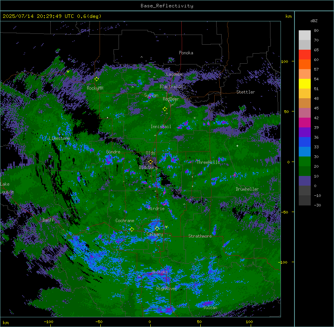The image size is (334, 327).
Task: Click the Vulcan city label
Action: click(x=210, y=308)
